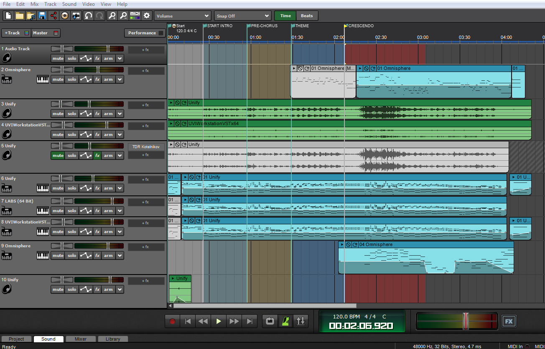Open the Performance panel
Screen dimensions: 545x349
pyautogui.click(x=145, y=33)
